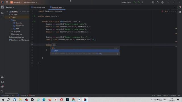The image size is (182, 102).
Task: Click the Console breadcrumb in the navigation bar
Action: [22, 95]
